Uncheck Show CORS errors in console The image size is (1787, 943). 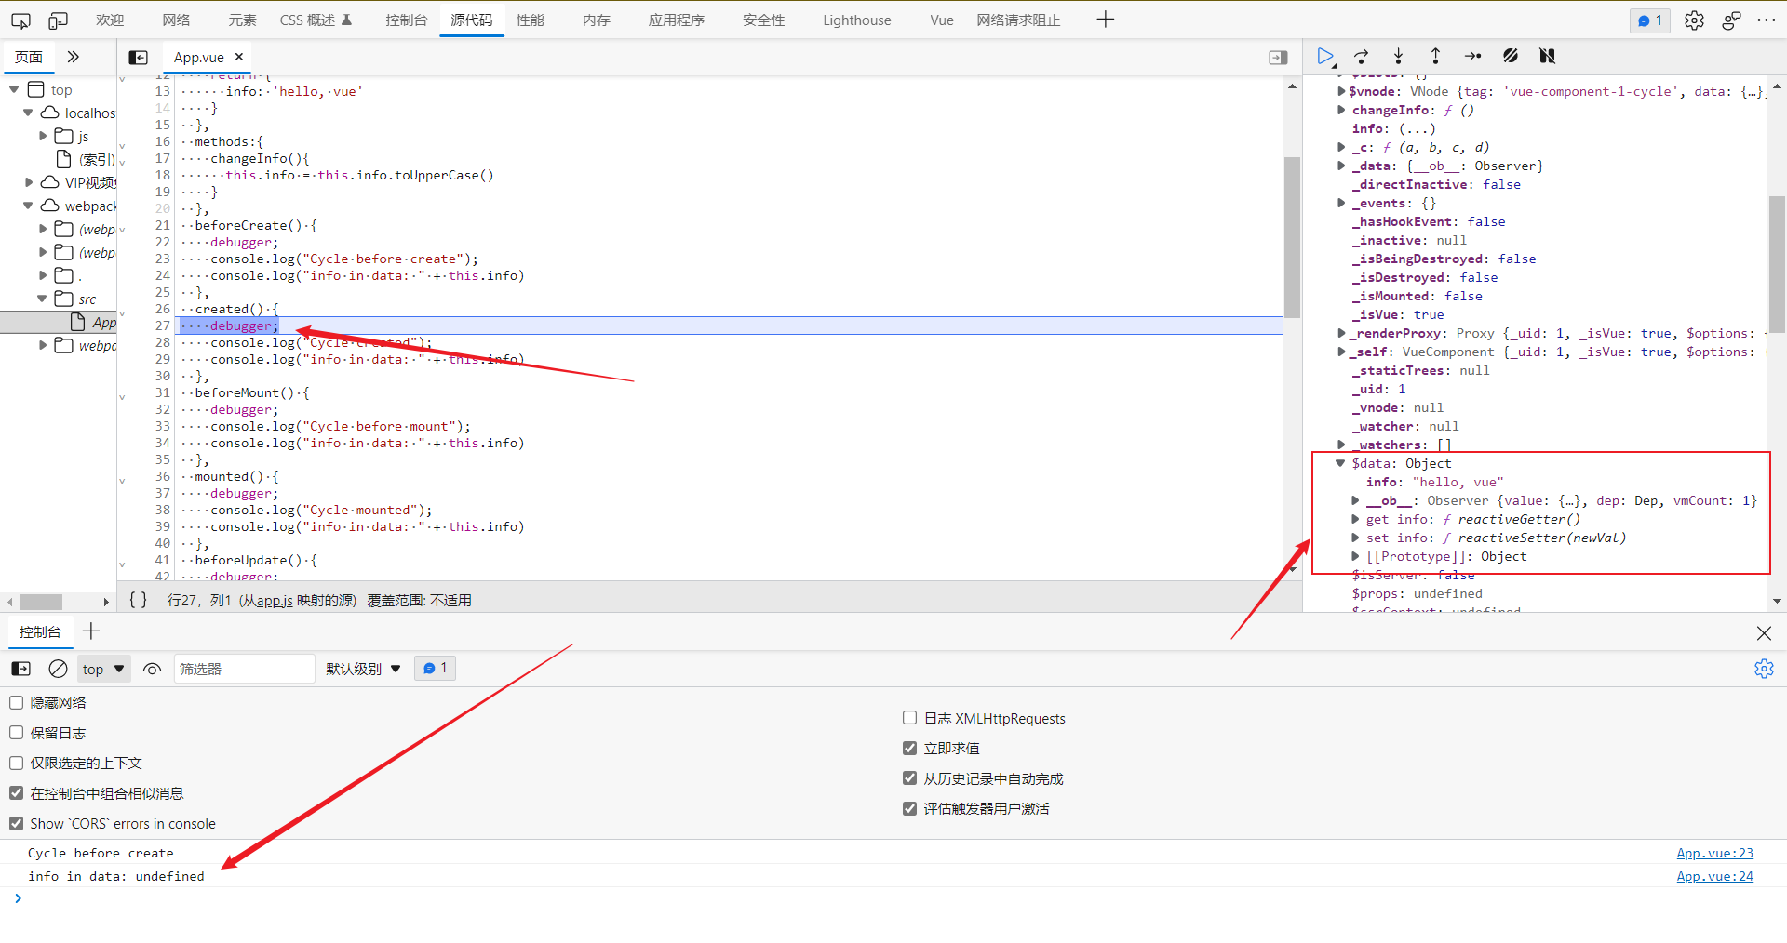pyautogui.click(x=17, y=823)
